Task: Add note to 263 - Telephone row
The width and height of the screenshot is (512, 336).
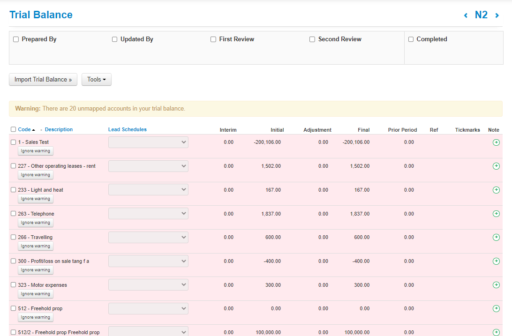Action: click(x=496, y=214)
